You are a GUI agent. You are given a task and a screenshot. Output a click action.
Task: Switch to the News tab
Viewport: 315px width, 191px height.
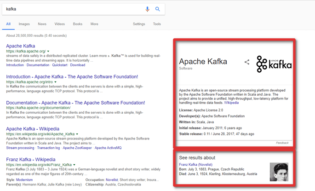point(42,24)
